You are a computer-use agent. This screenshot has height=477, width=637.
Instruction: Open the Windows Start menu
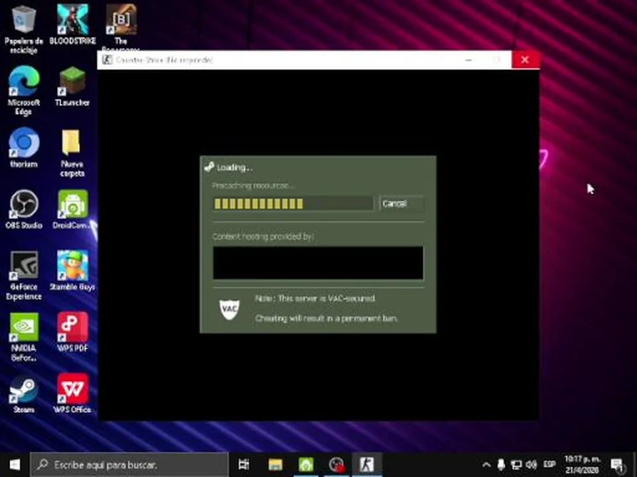click(15, 465)
